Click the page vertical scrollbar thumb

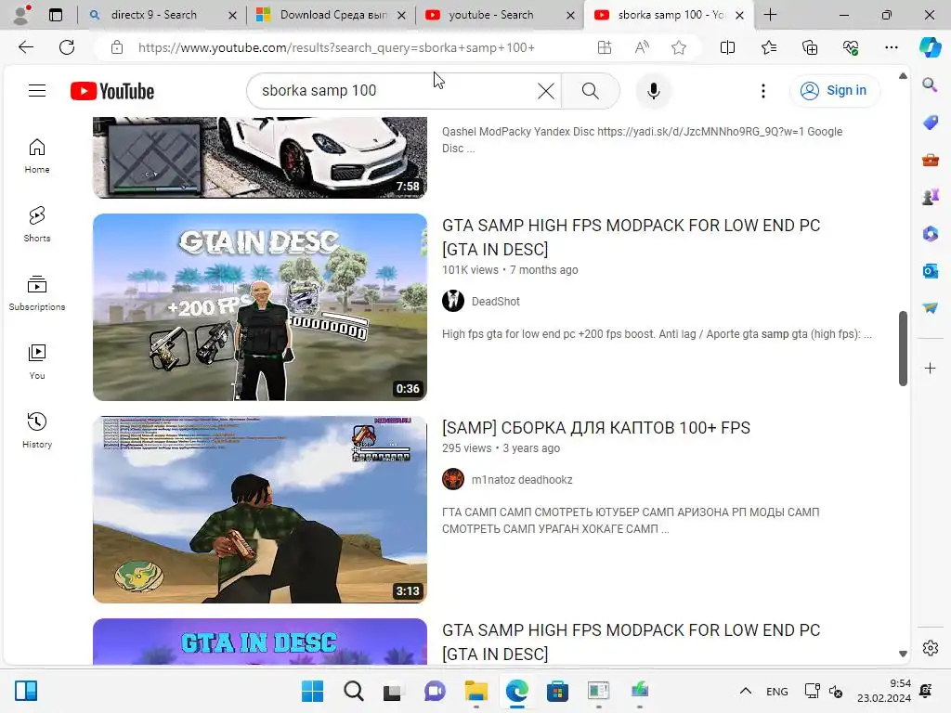coord(903,348)
